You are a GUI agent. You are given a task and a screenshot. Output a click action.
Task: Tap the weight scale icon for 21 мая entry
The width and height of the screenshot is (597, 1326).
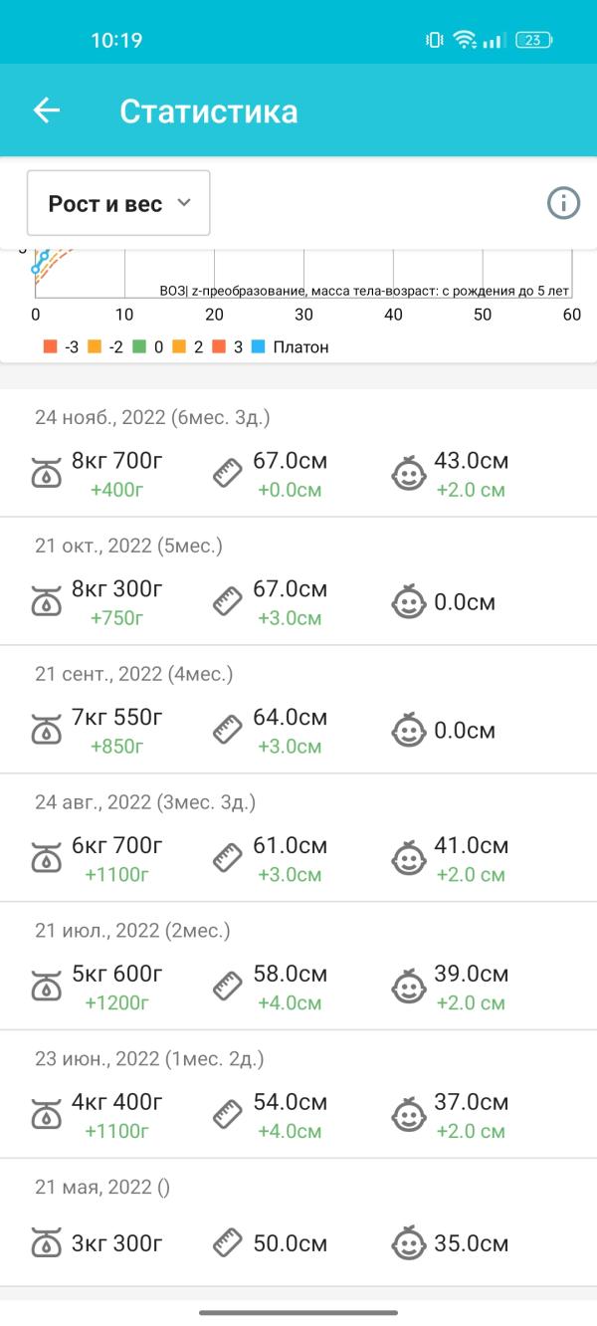coord(47,1243)
